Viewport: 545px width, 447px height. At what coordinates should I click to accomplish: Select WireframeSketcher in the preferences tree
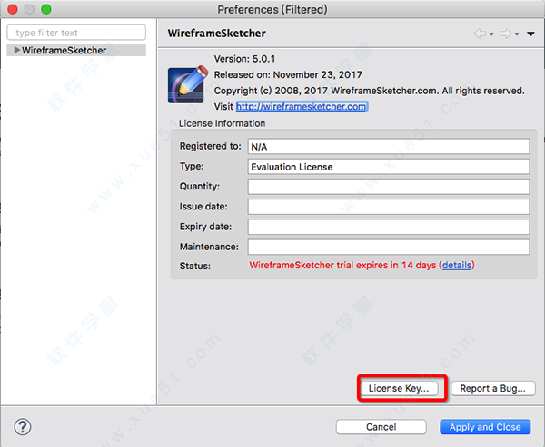click(x=64, y=51)
